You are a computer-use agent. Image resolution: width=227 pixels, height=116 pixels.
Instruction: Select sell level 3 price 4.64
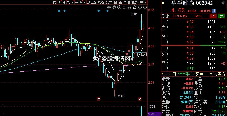[x=190, y=32]
